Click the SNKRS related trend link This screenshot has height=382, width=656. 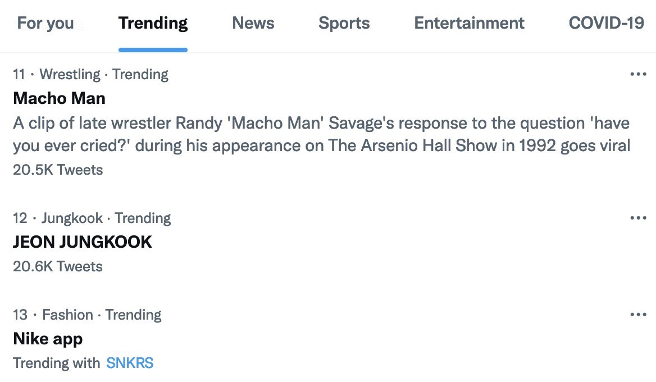130,363
